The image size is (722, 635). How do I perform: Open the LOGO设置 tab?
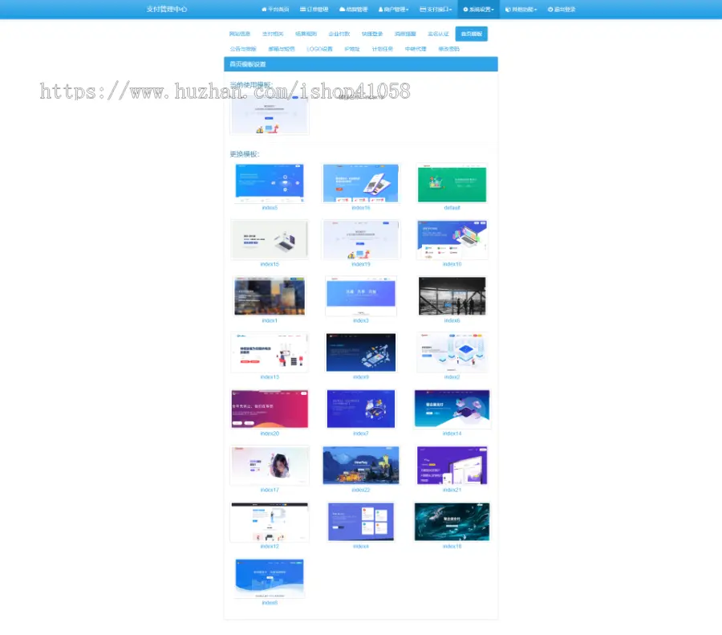[319, 49]
